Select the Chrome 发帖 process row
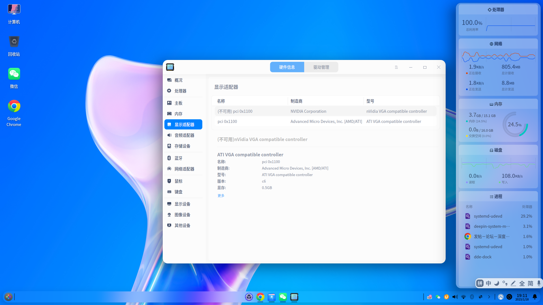This screenshot has width=543, height=305. (499, 237)
